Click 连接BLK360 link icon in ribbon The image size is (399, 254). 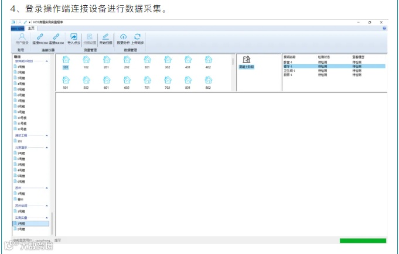tap(56, 37)
